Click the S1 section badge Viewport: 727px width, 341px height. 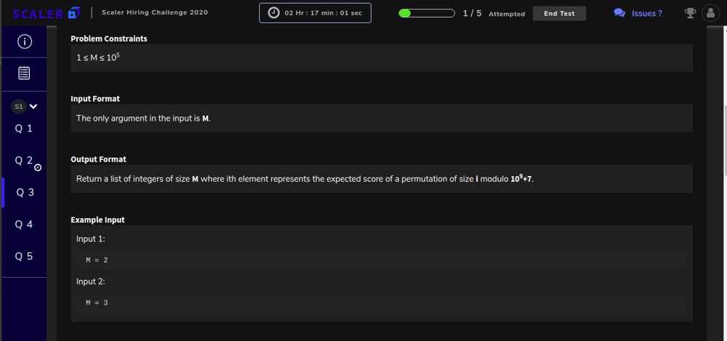(x=19, y=107)
